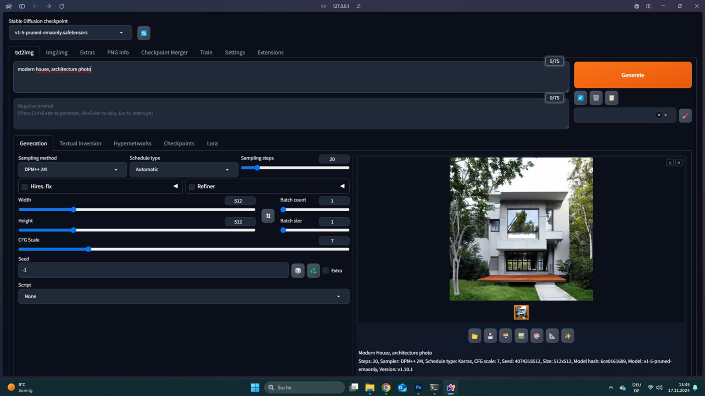Open the Script dropdown
705x396 pixels.
[184, 297]
